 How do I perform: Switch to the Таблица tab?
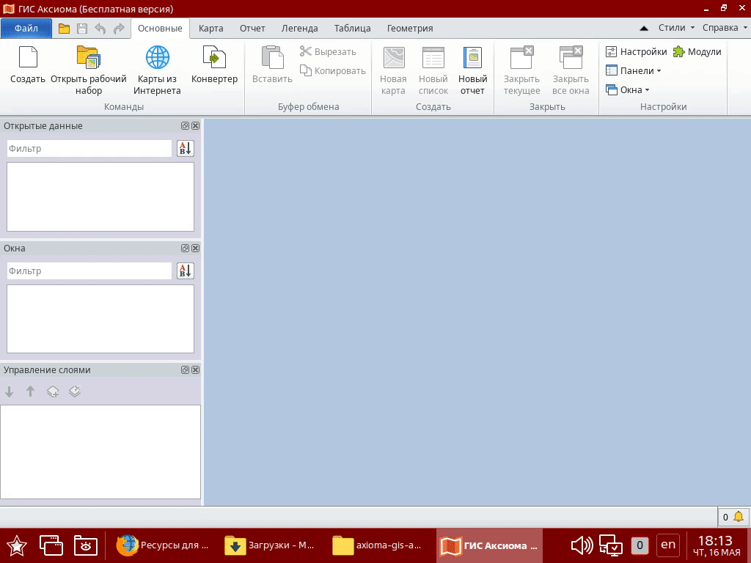(x=353, y=29)
